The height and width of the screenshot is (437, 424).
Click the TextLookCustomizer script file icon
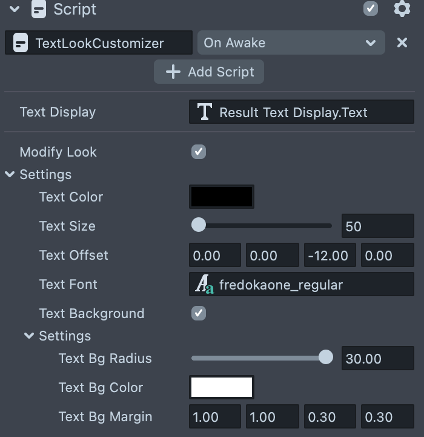pos(20,43)
